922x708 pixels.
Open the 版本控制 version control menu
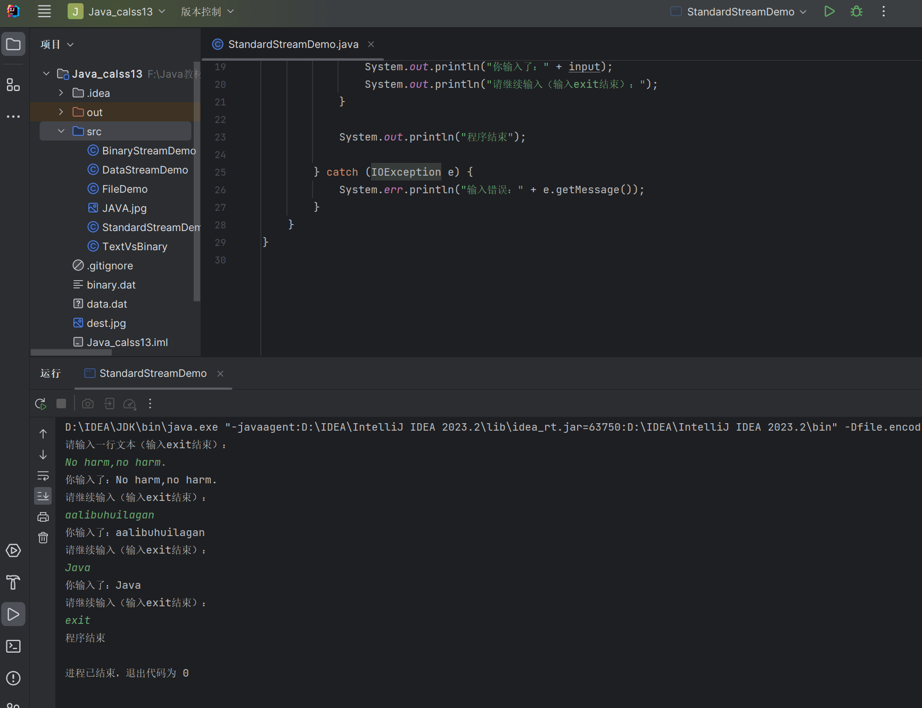click(x=207, y=12)
